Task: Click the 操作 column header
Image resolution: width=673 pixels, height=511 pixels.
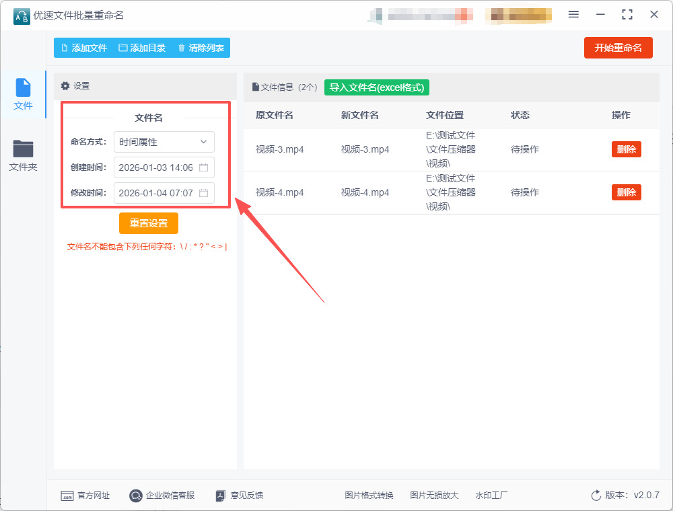Action: pyautogui.click(x=621, y=116)
